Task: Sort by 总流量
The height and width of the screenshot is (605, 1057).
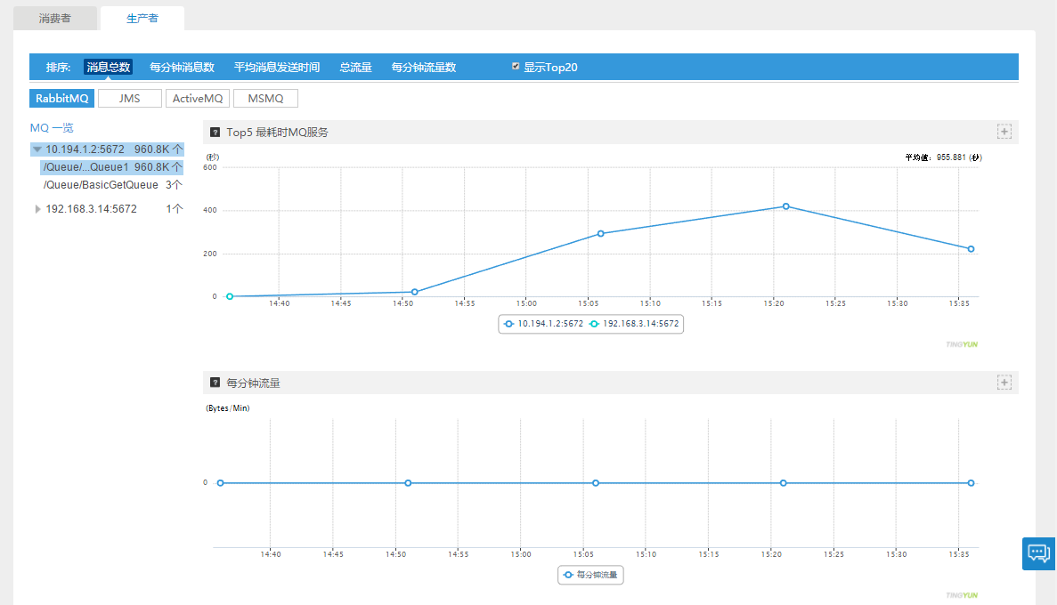Action: point(355,68)
